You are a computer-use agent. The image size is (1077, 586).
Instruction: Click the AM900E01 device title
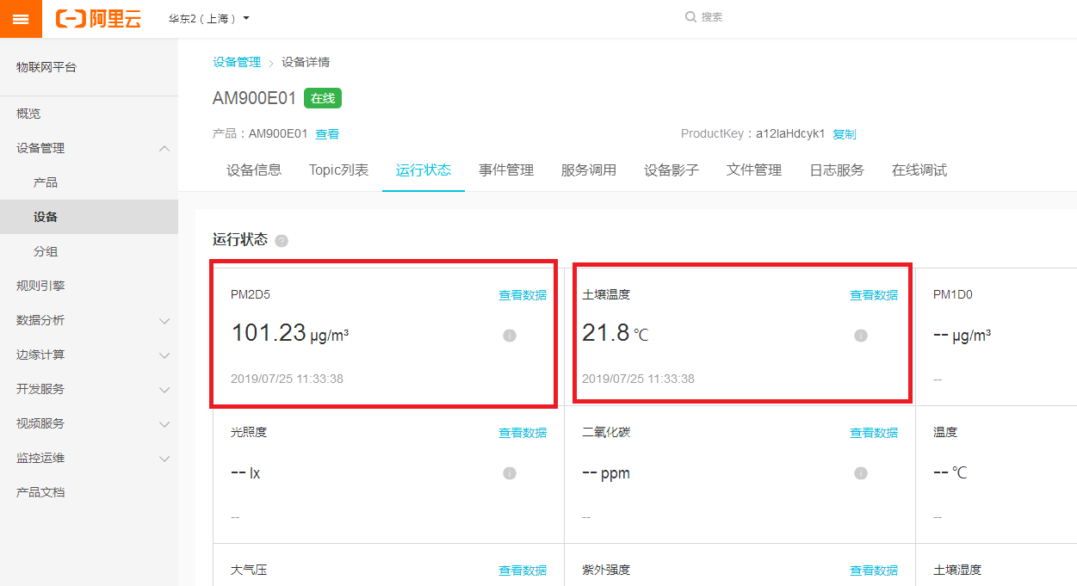point(255,98)
